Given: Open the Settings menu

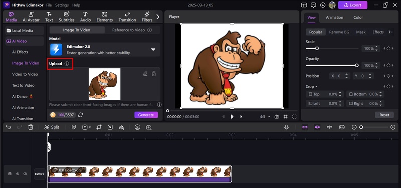Looking at the screenshot, I should (x=62, y=5).
